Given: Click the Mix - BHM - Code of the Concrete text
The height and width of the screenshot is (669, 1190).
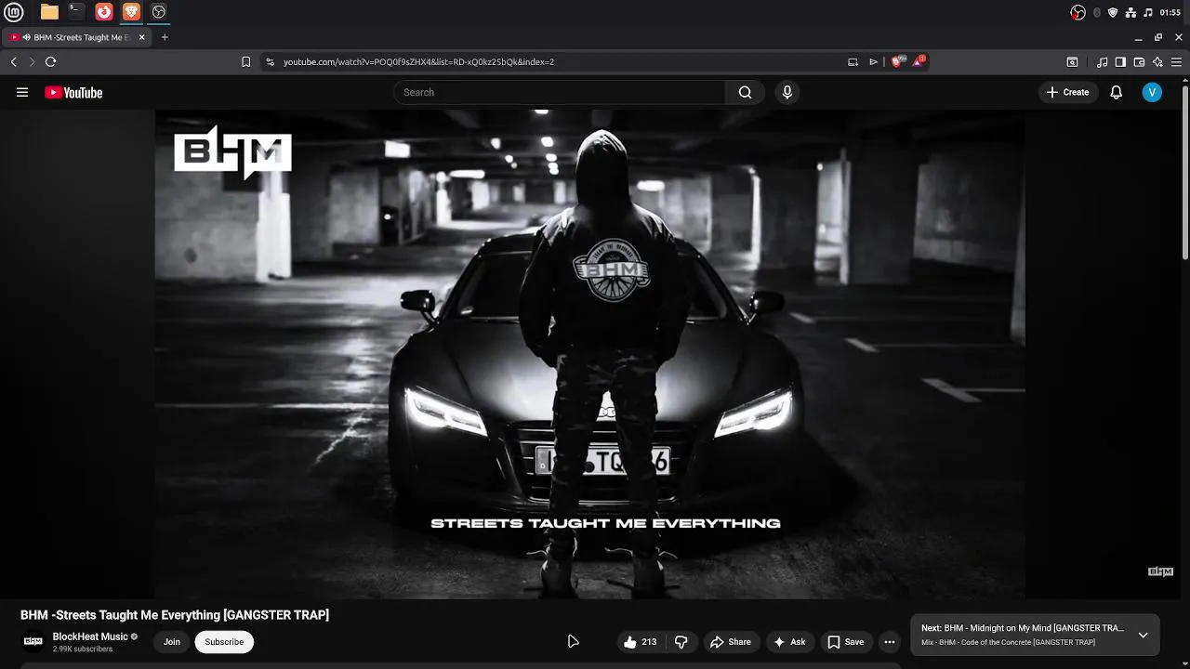Looking at the screenshot, I should tap(1008, 643).
